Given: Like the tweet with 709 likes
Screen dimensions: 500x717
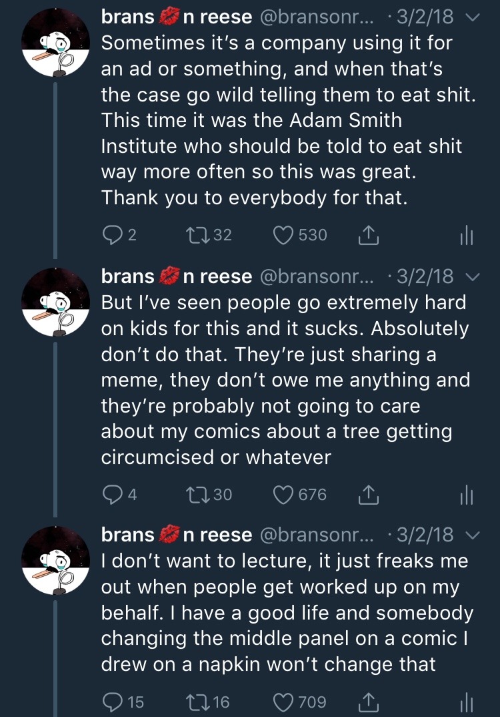Looking at the screenshot, I should click(x=285, y=702).
